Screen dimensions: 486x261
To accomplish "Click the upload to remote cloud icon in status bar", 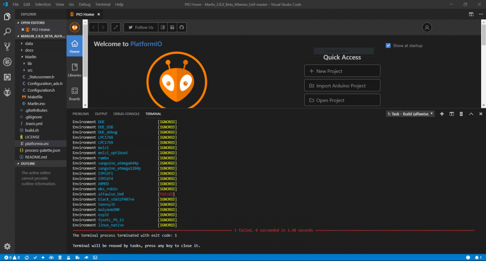I will point(51,258).
